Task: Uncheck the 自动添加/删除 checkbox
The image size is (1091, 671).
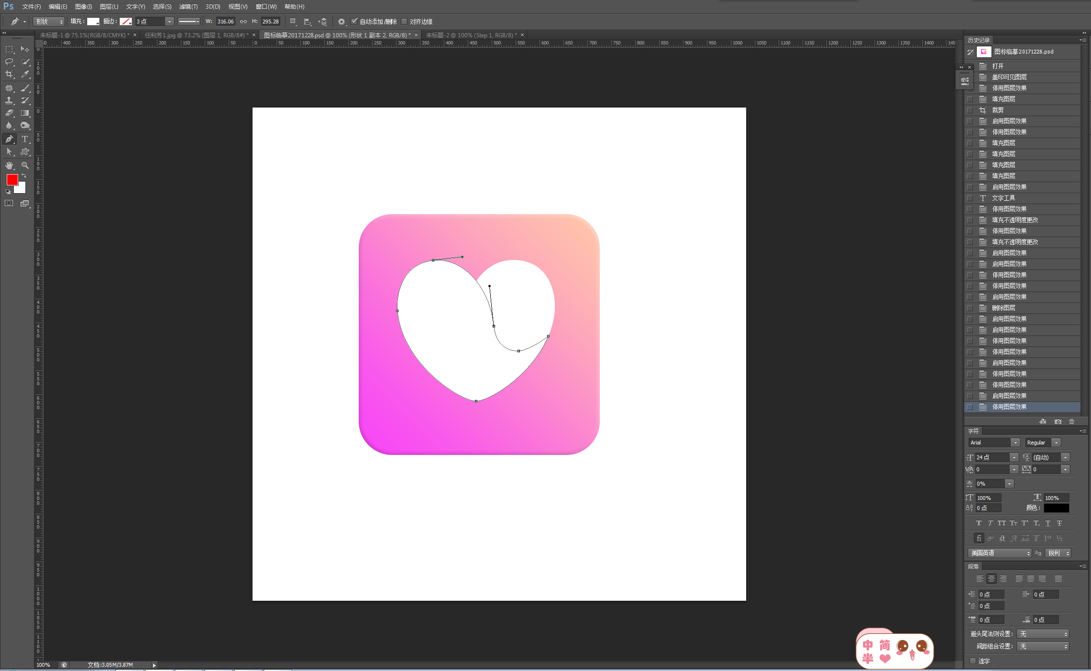Action: [x=354, y=22]
